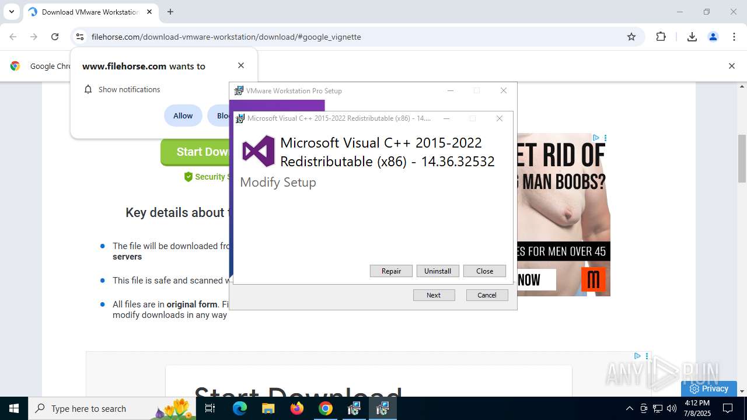The image size is (747, 420).
Task: Click Cancel in VMware Workstation Pro Setup
Action: [487, 295]
